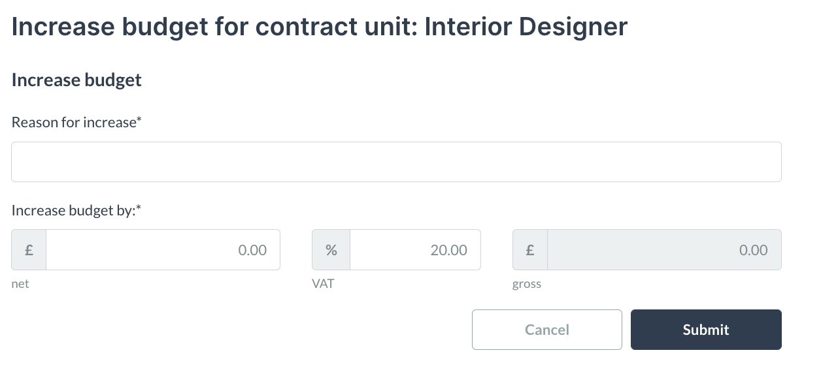Click the 'VAT' caption under percentage
This screenshot has width=821, height=376.
tap(323, 284)
